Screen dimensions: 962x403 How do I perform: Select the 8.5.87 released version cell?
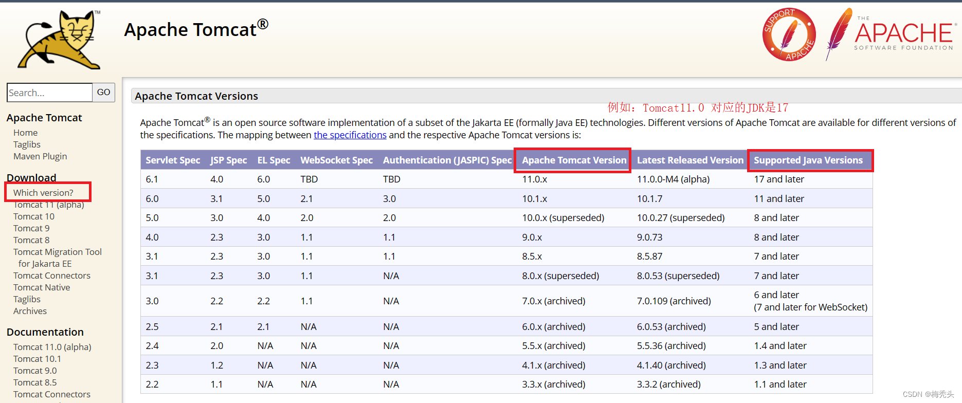(650, 257)
